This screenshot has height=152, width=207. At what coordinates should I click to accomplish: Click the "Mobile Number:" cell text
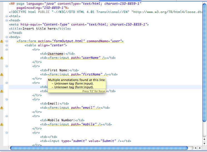tap(61, 120)
